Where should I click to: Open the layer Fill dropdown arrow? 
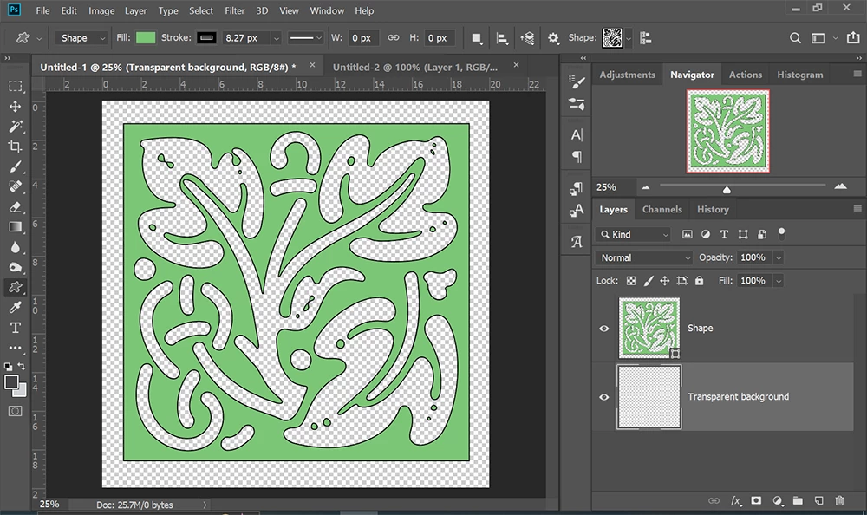(779, 281)
